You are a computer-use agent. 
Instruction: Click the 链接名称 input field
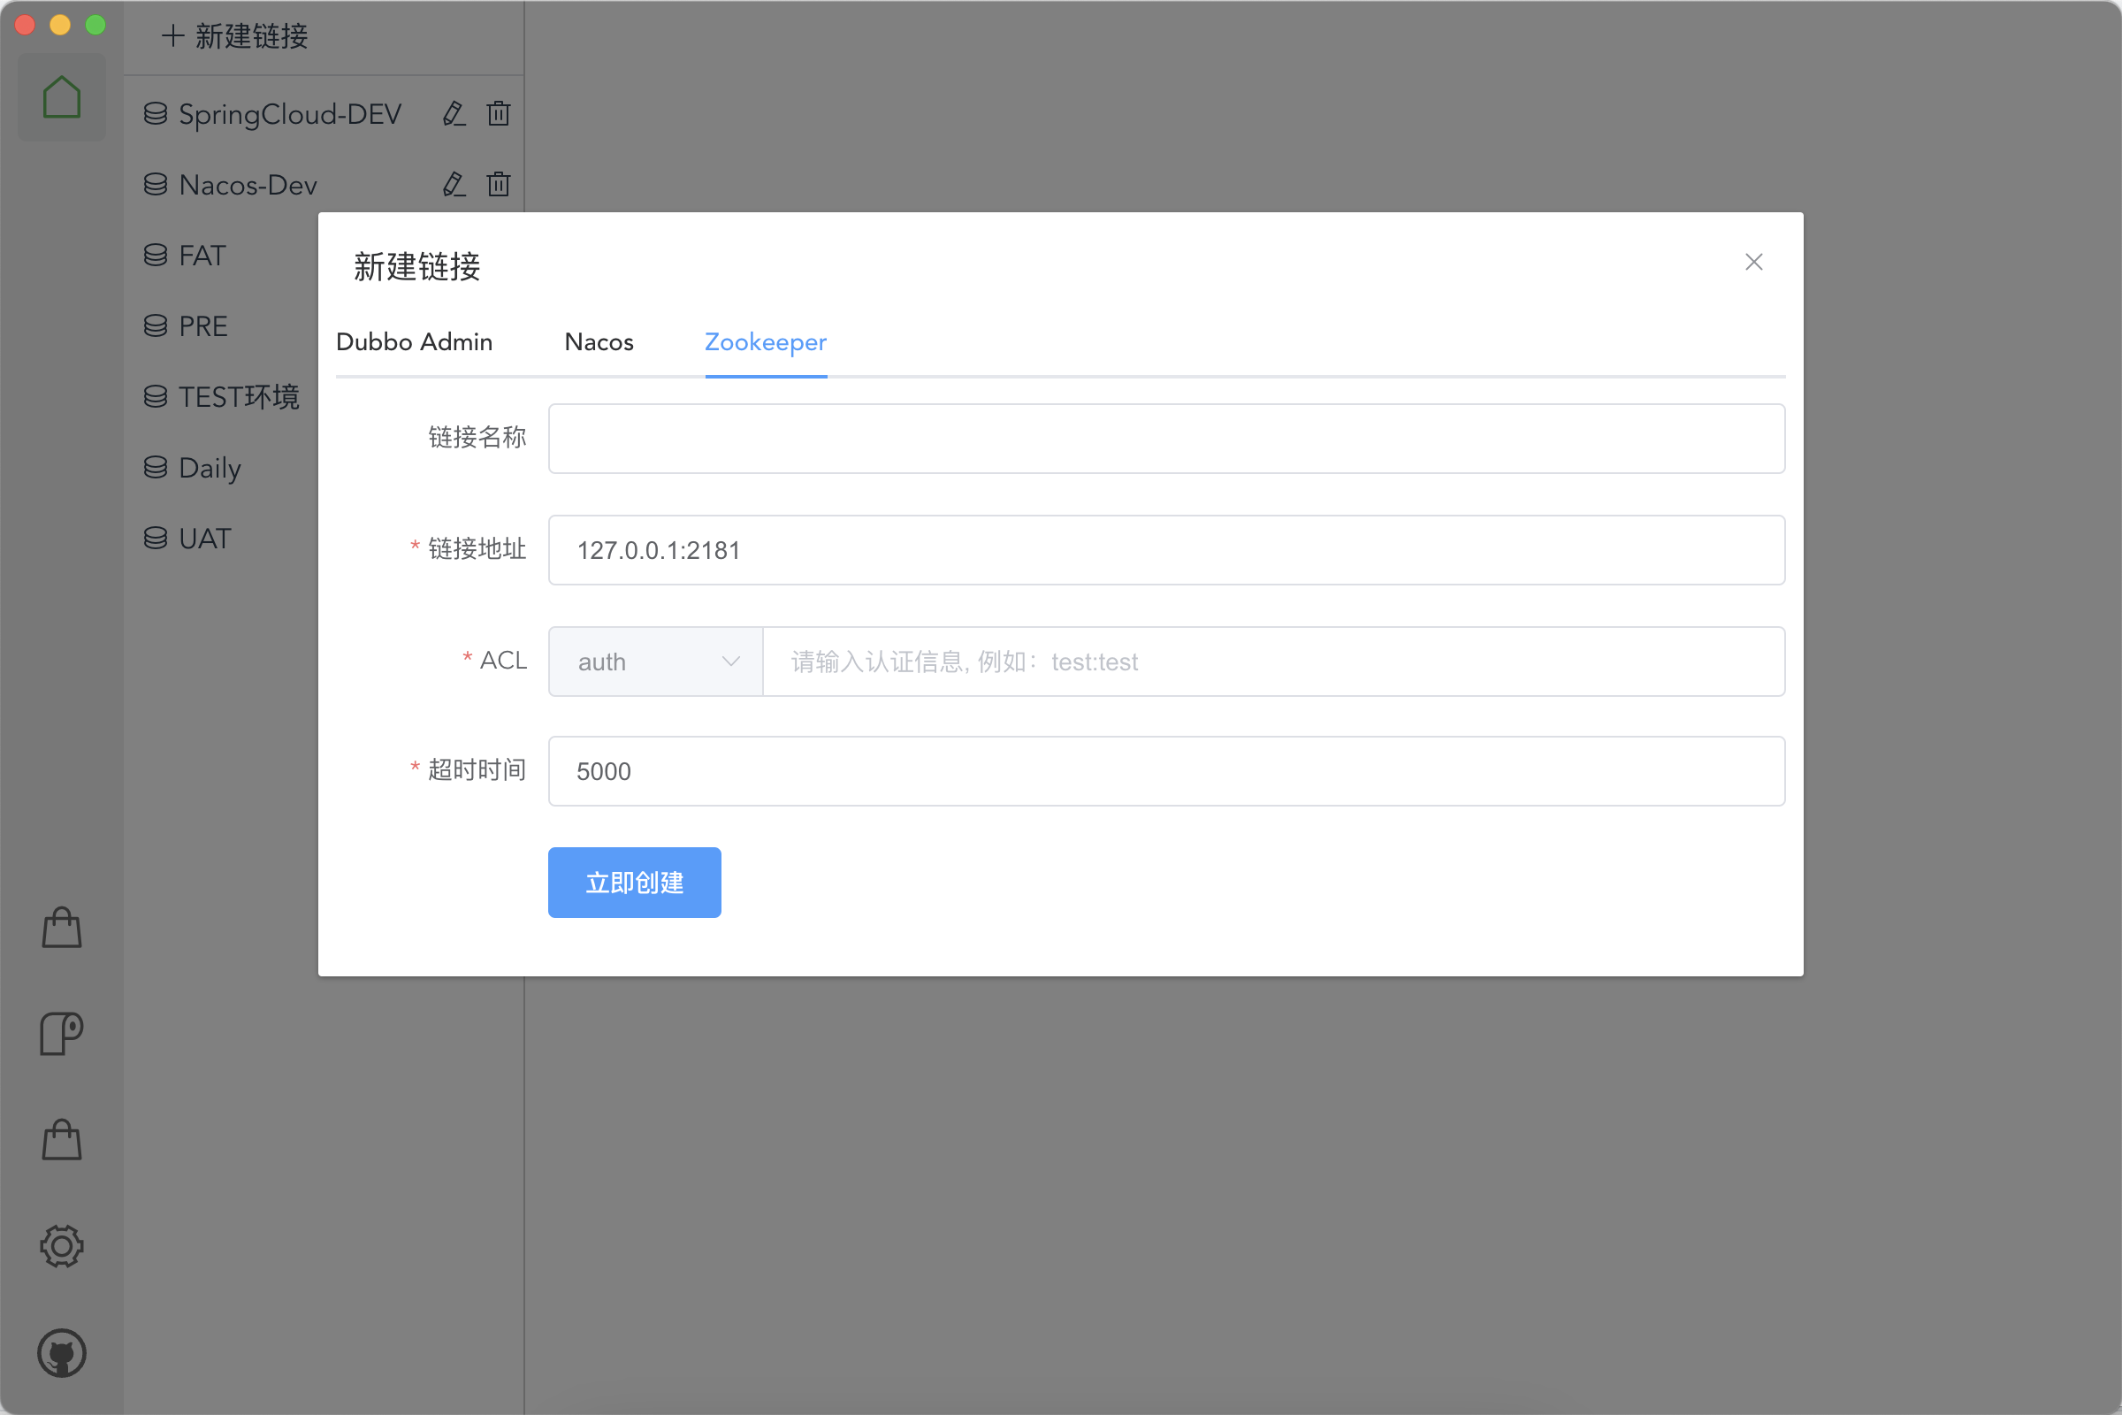coord(1165,439)
